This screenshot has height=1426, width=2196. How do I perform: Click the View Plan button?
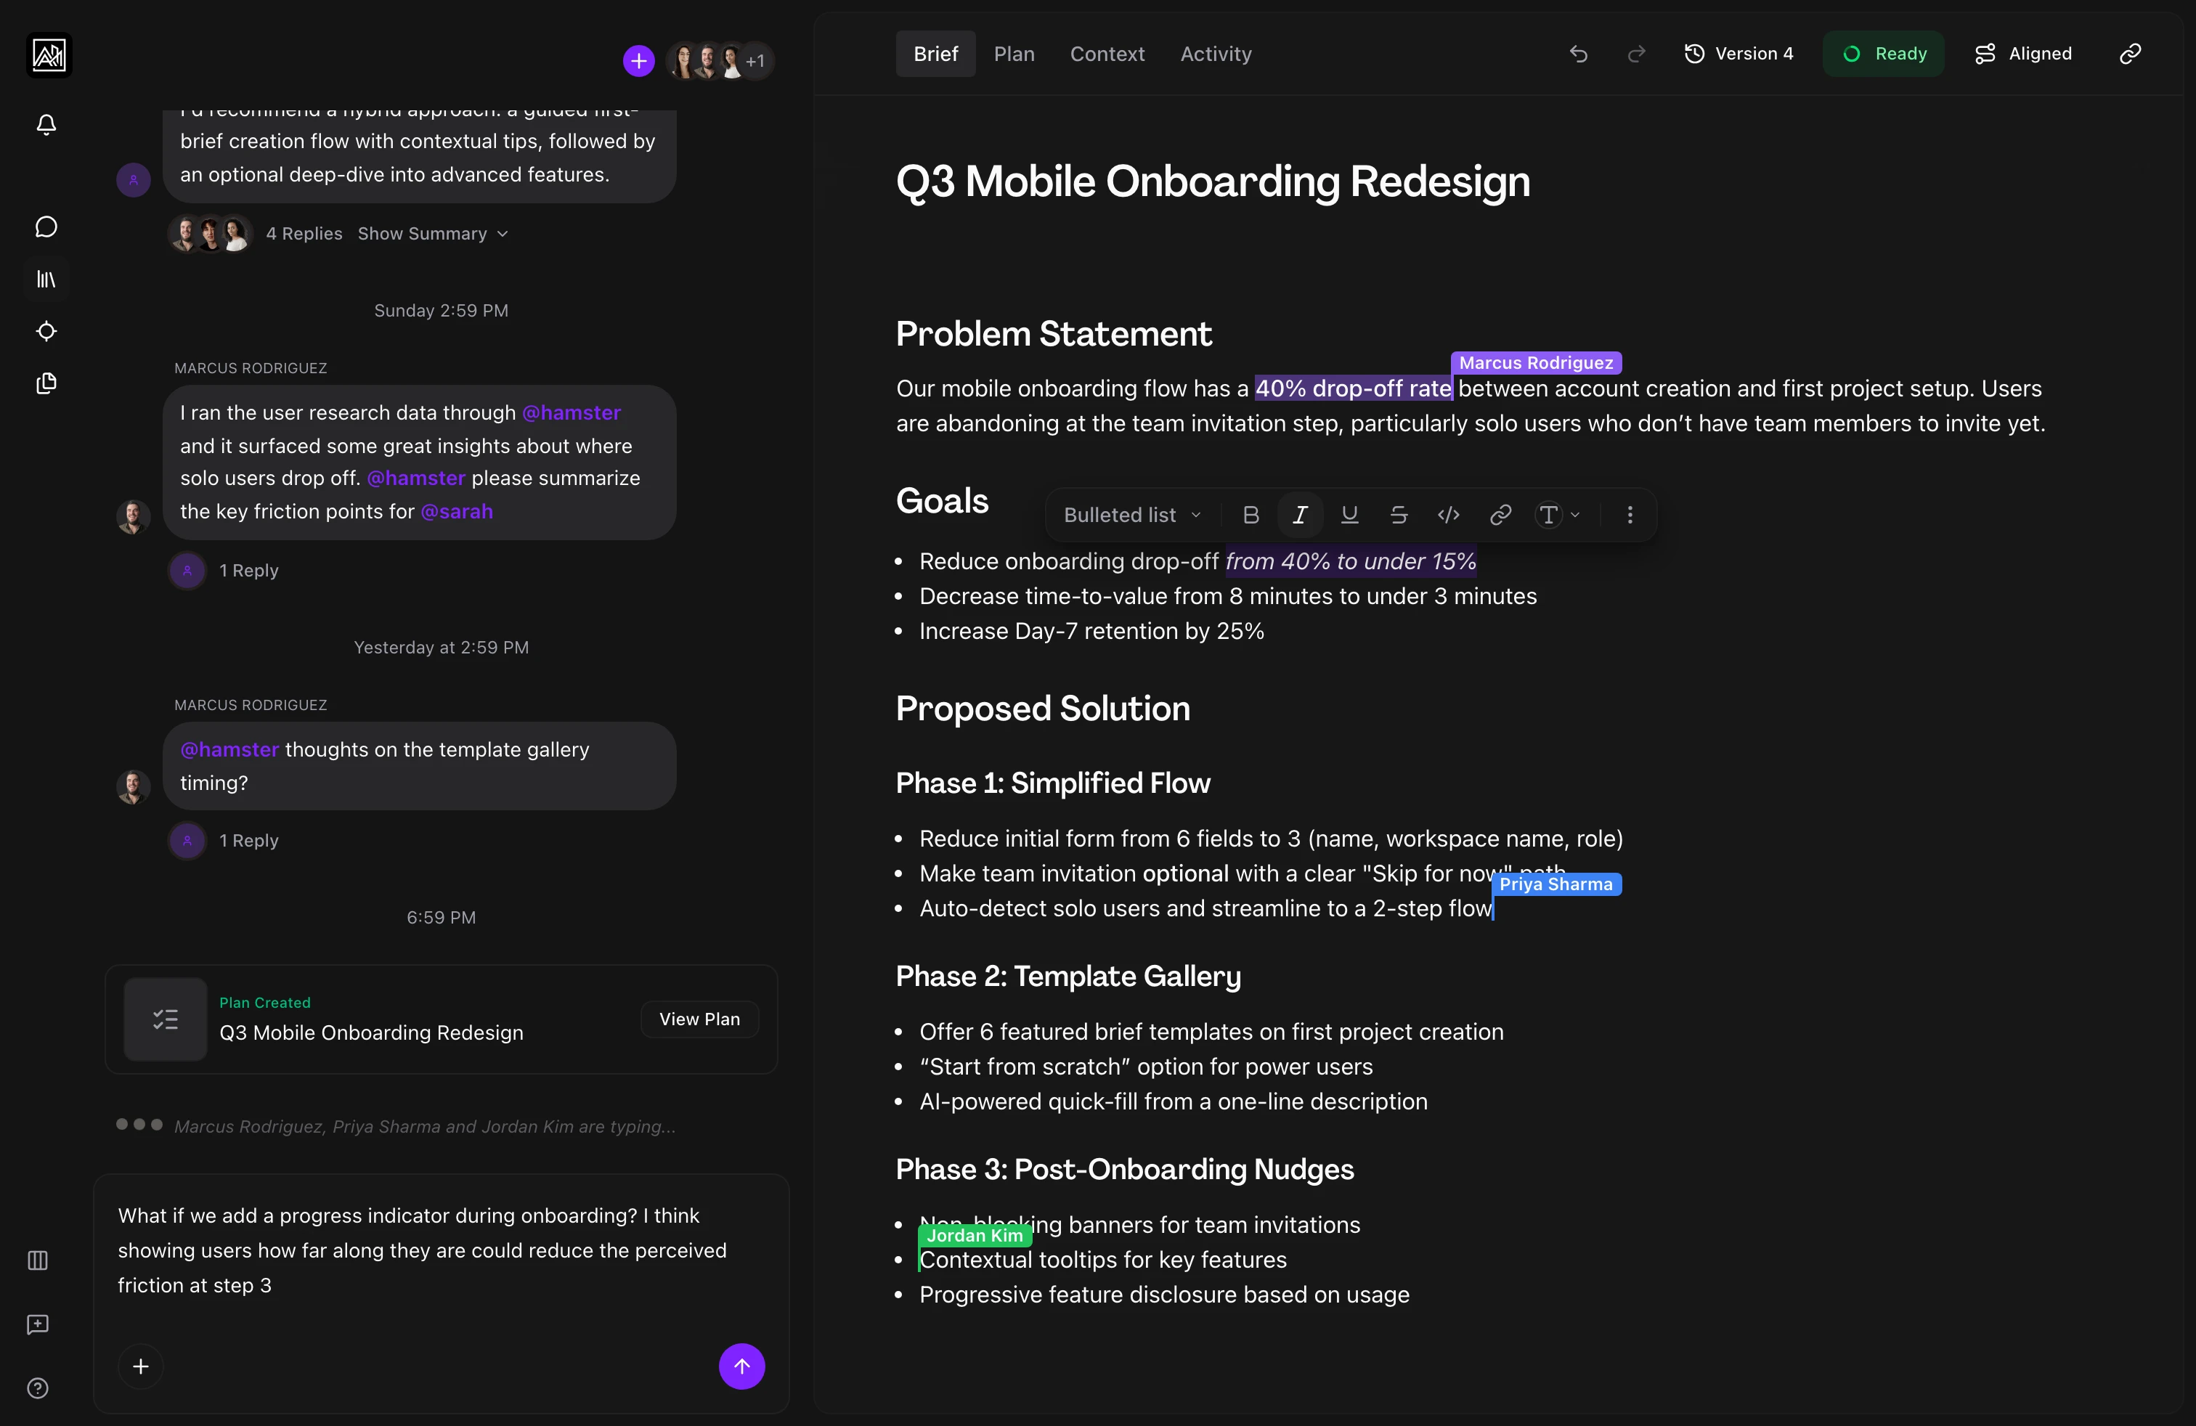[699, 1018]
